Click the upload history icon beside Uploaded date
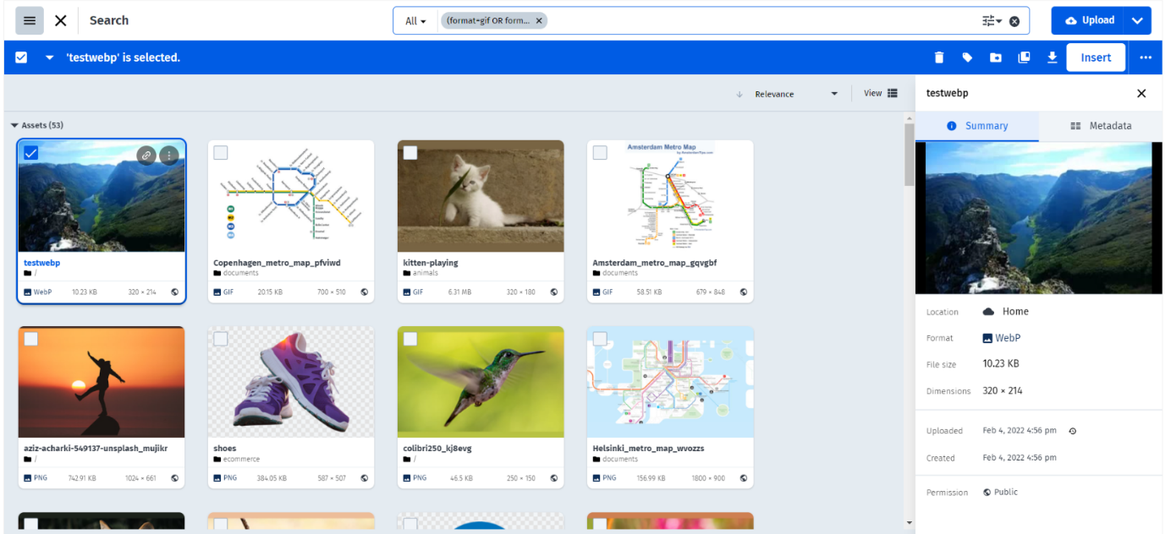 point(1073,431)
